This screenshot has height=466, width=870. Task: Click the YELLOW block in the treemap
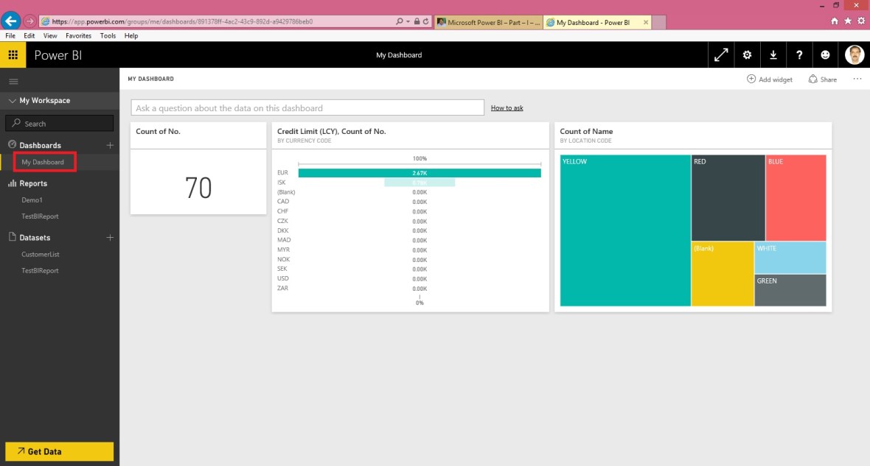click(624, 230)
